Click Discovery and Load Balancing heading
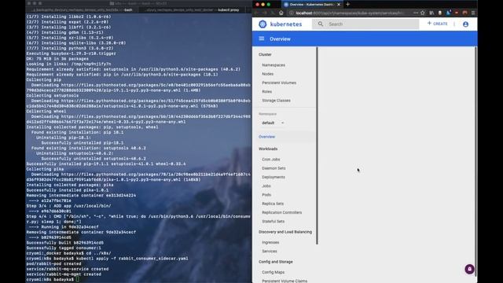 point(285,232)
